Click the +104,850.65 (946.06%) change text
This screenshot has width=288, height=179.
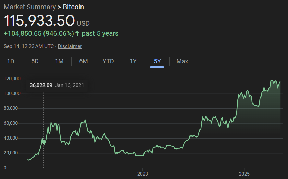(39, 34)
